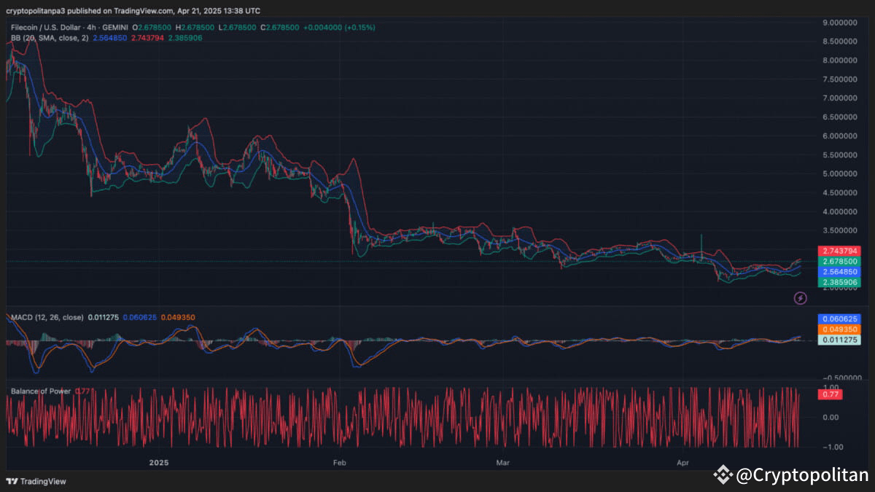Click green 2.678500 last price tag on axis

tap(840, 261)
